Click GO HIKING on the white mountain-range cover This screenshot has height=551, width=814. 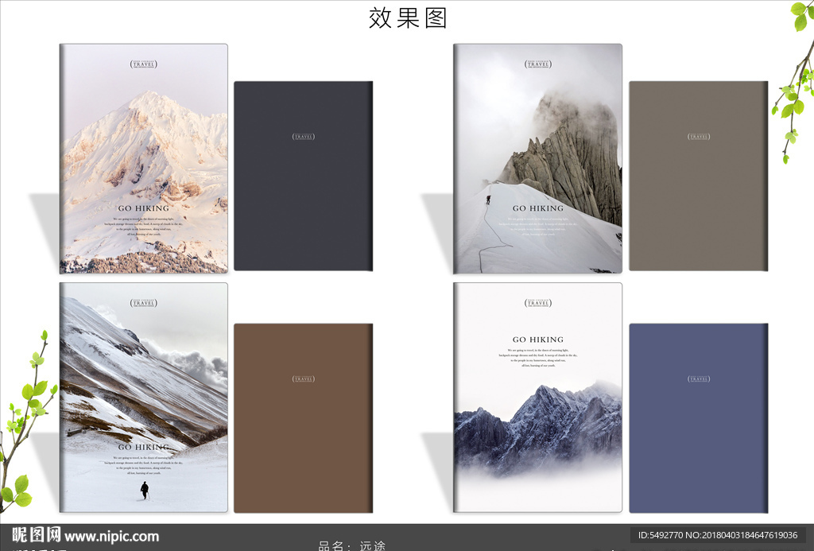coord(538,340)
